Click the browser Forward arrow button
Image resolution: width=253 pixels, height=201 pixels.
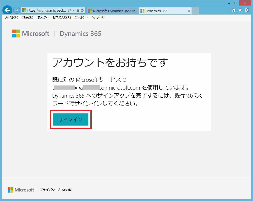click(x=16, y=11)
